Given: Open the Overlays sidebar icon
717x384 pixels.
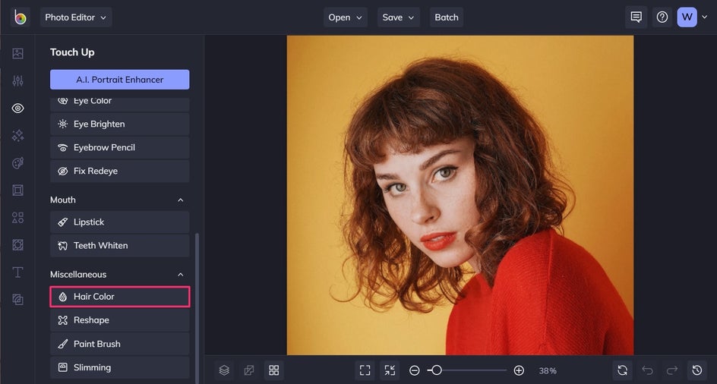Looking at the screenshot, I should click(17, 245).
